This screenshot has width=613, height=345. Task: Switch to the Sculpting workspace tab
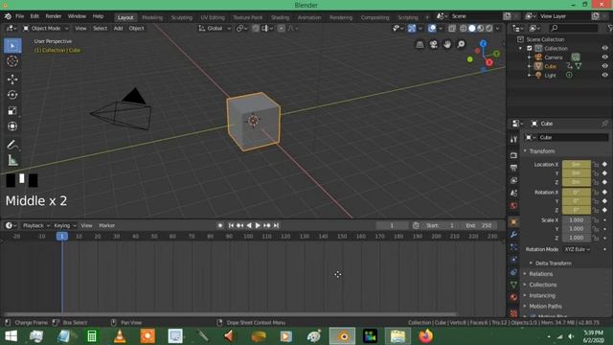[x=182, y=17]
